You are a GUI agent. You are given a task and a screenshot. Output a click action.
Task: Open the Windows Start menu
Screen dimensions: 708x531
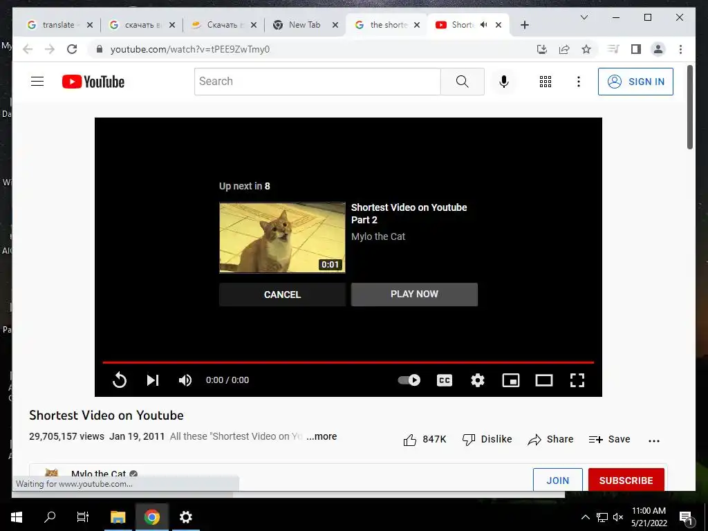pyautogui.click(x=17, y=517)
